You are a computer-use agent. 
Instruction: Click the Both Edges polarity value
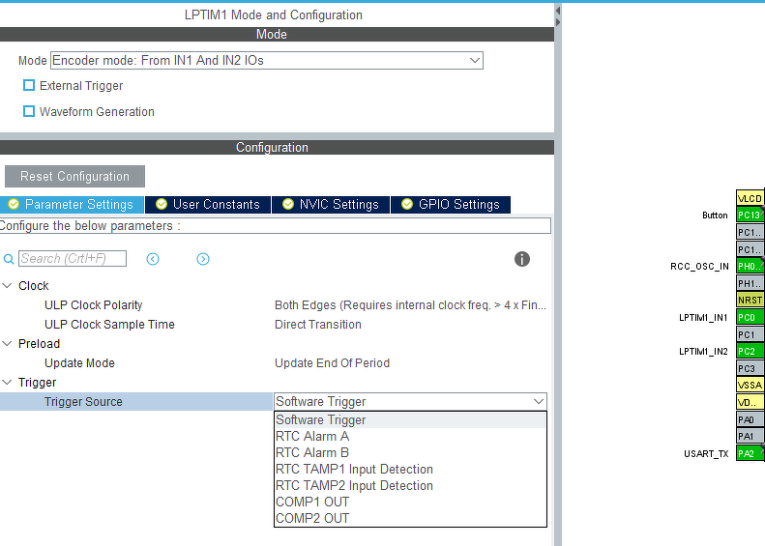[x=410, y=305]
